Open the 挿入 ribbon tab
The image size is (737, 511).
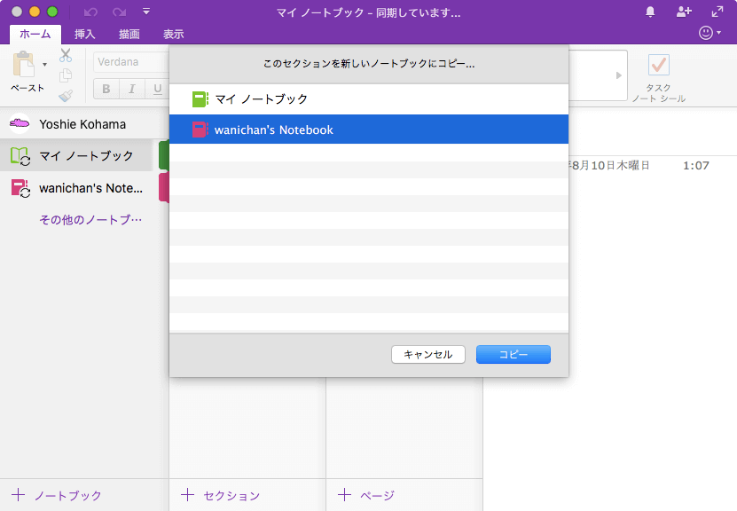pyautogui.click(x=84, y=35)
